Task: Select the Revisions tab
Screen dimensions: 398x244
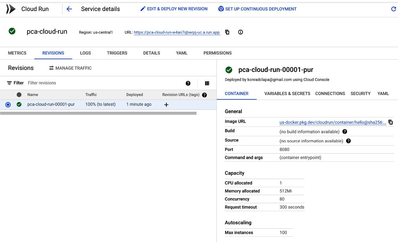Action: 53,53
